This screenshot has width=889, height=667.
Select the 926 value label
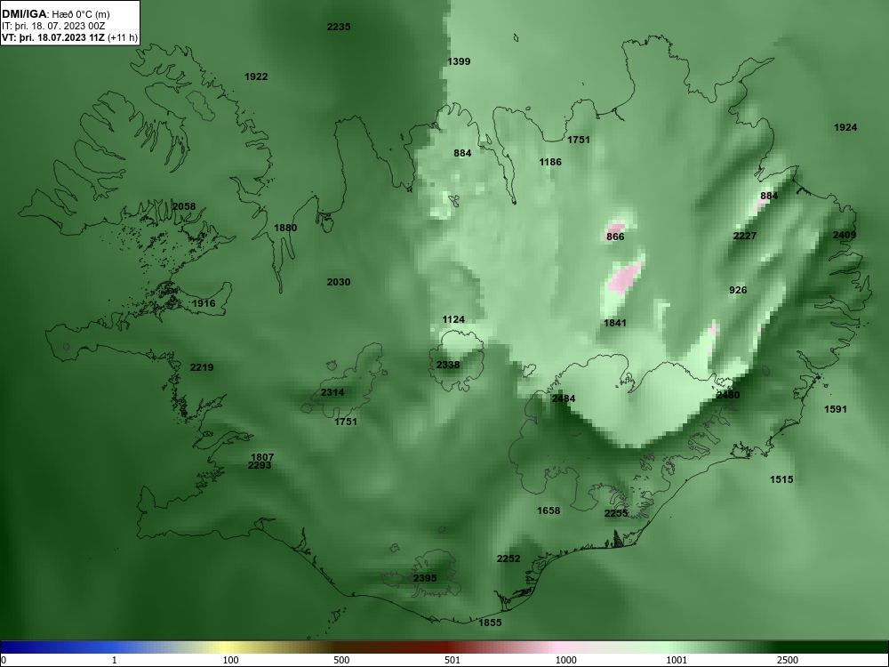point(738,290)
